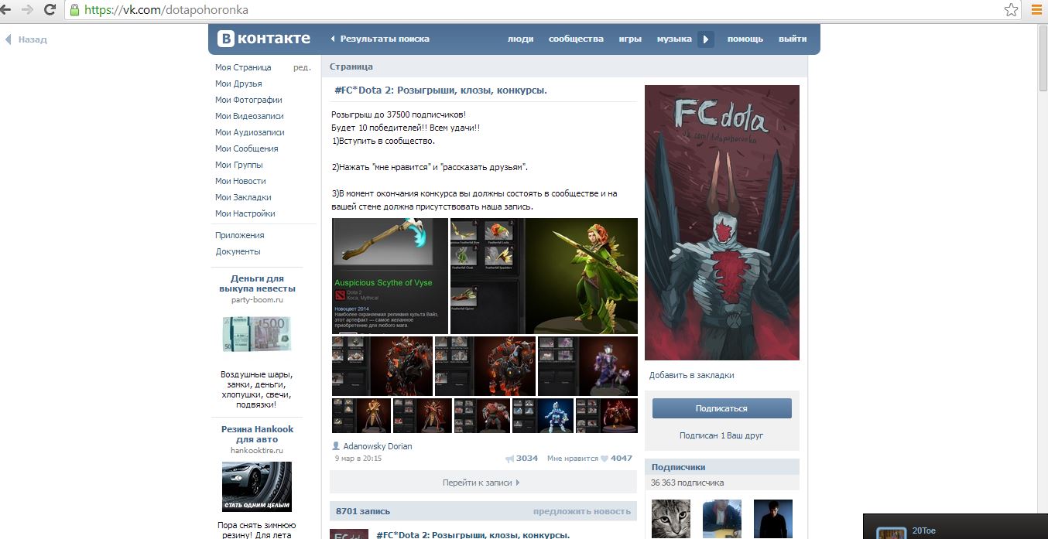Click the green padlock in address bar
This screenshot has width=1048, height=539.
click(x=74, y=10)
